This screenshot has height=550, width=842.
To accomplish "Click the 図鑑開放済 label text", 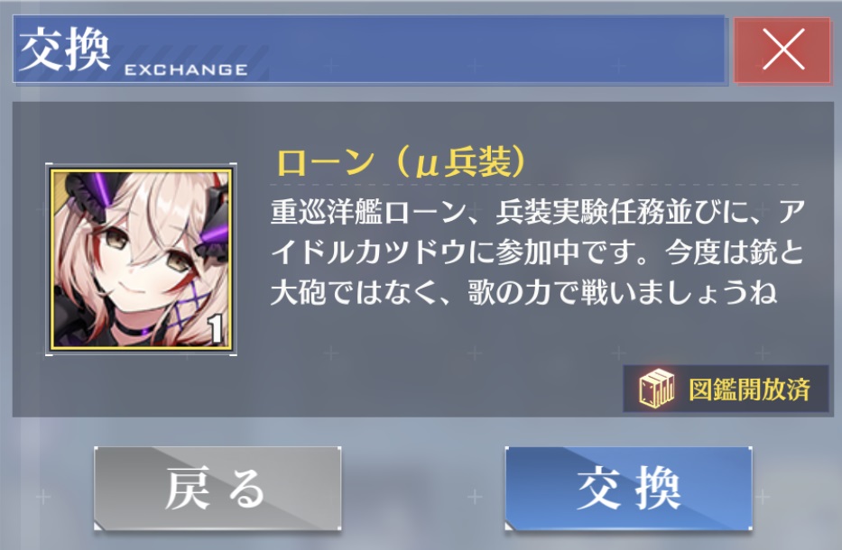I will [x=749, y=389].
